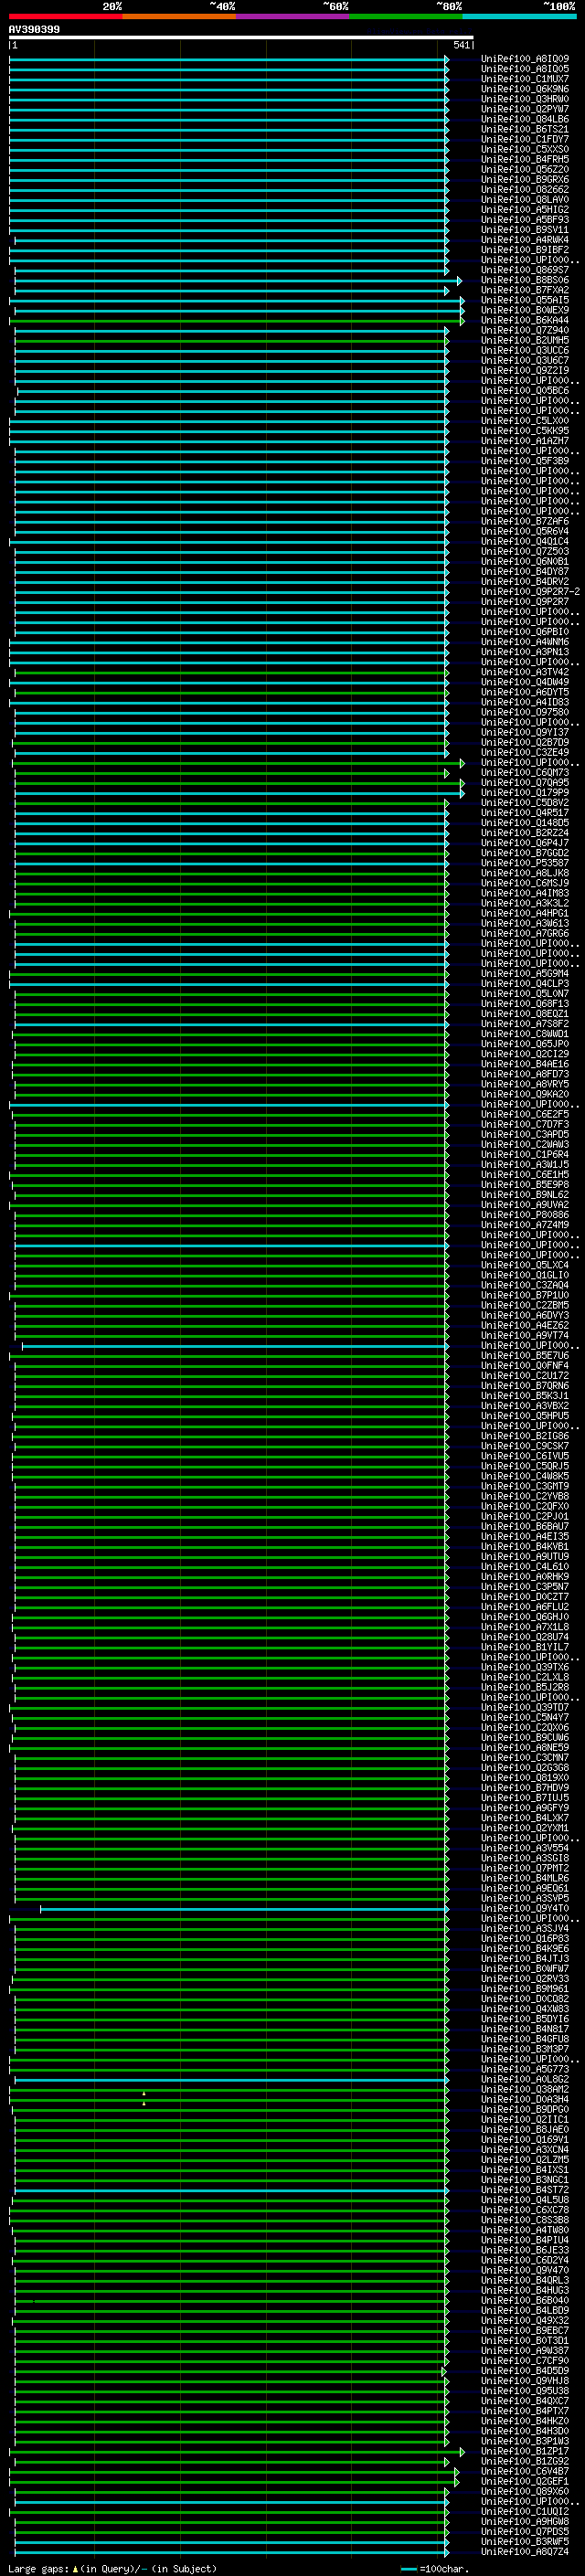Click label UniRef100_Q9V470
Screen dimensions: 585x2576
[x=525, y=2270]
